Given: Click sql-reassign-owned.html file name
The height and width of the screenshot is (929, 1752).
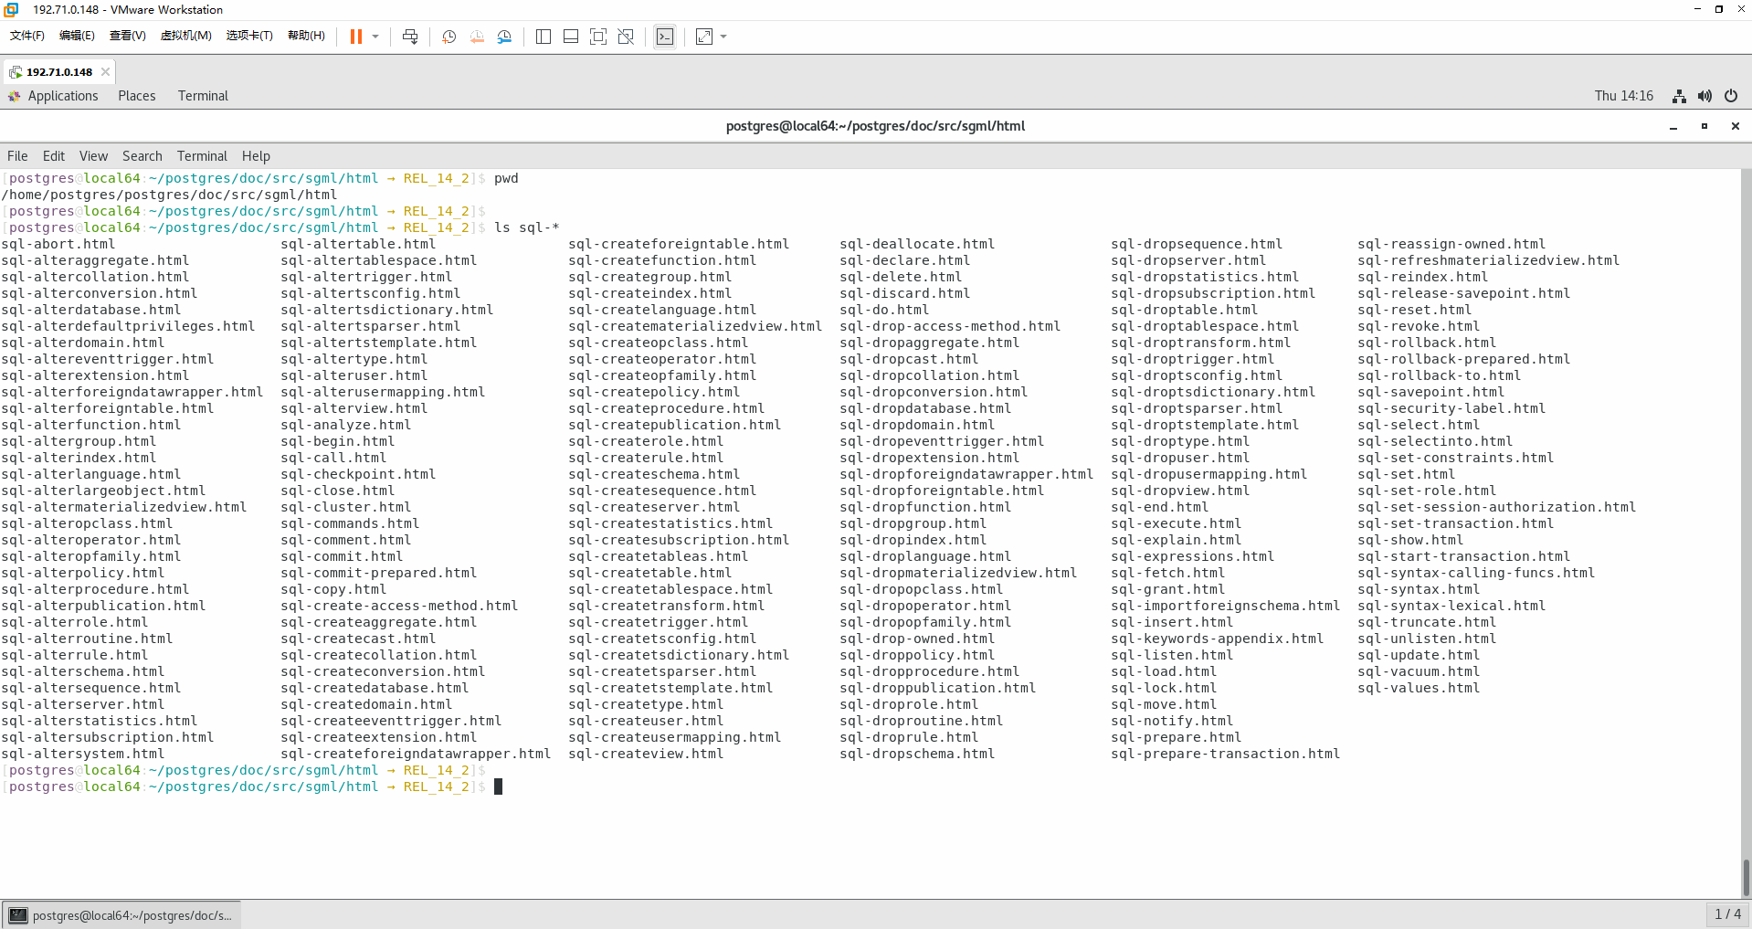Looking at the screenshot, I should [x=1451, y=244].
